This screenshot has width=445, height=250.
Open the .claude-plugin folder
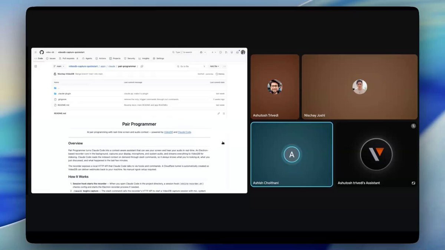point(64,94)
